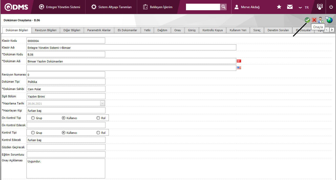Expand the TR language selector
Viewport: 336px width, 180px height.
click(x=304, y=7)
